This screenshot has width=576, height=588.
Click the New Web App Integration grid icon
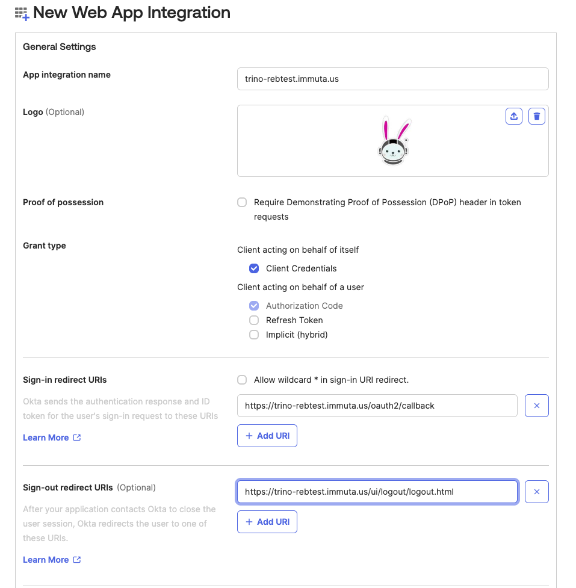(x=22, y=13)
